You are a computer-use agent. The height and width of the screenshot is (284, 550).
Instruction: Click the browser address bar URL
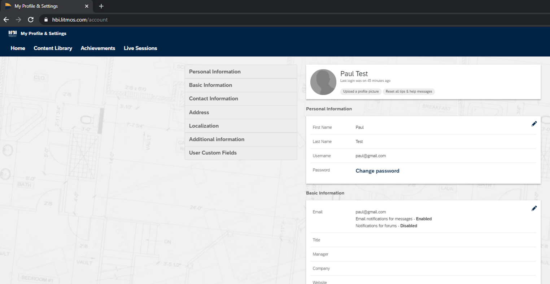coord(80,20)
